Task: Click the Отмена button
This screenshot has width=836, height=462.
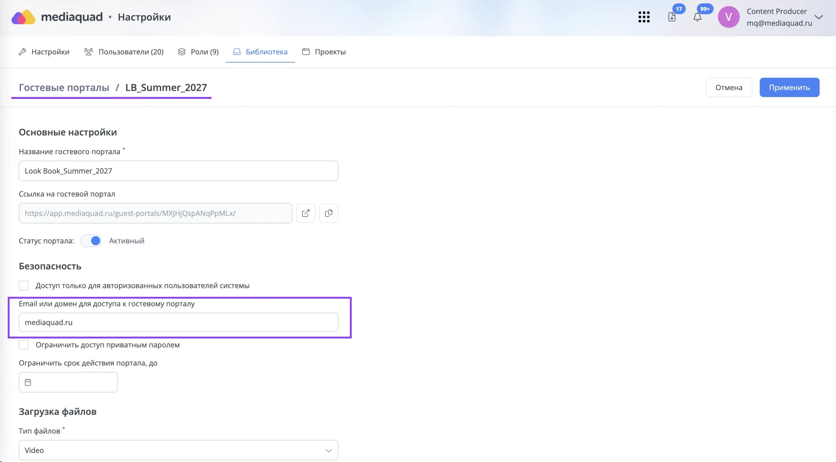Action: pyautogui.click(x=729, y=87)
